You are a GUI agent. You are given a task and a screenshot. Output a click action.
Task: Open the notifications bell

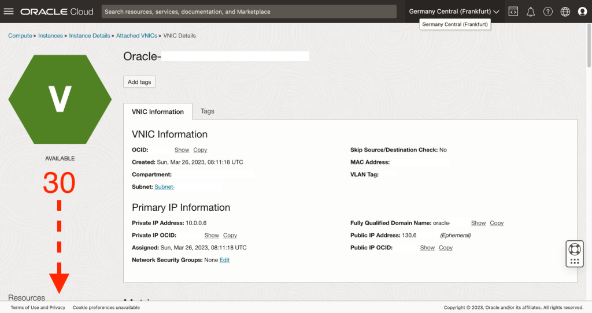coord(530,12)
